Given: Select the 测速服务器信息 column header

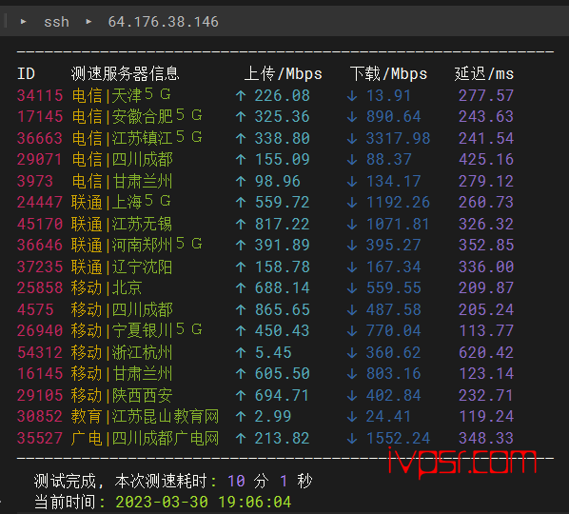Looking at the screenshot, I should (125, 73).
